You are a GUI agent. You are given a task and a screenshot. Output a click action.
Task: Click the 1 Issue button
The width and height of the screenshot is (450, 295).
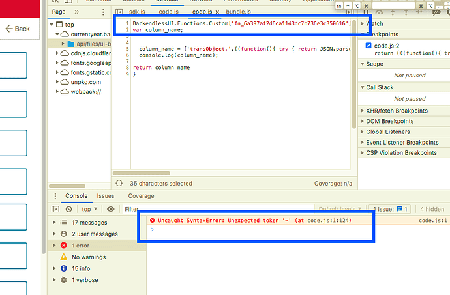coord(390,209)
